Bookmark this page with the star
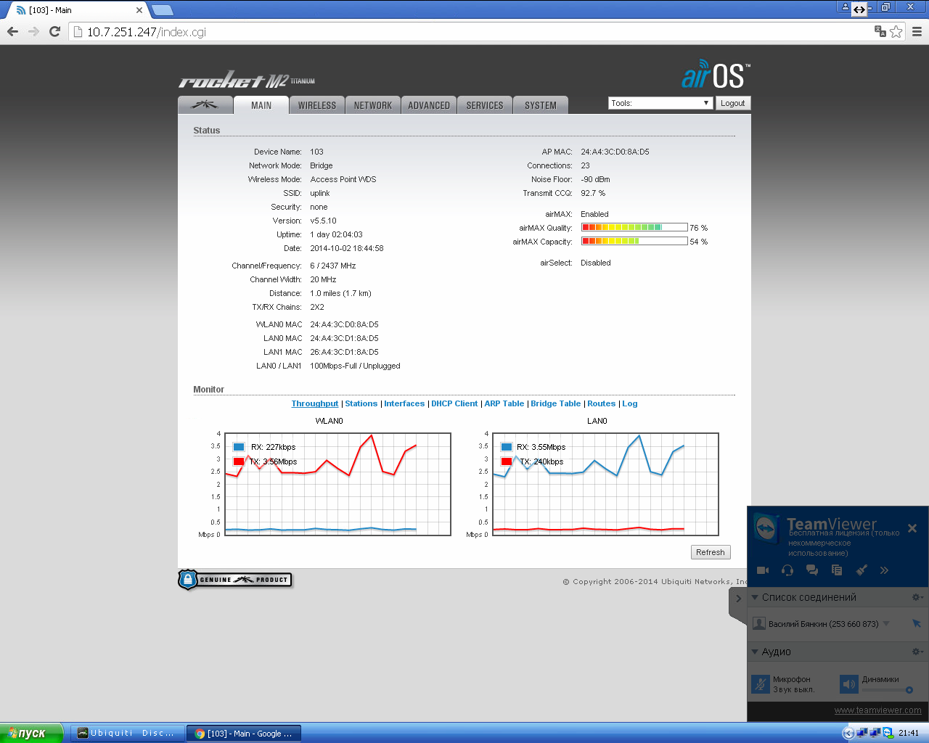Image resolution: width=929 pixels, height=743 pixels. (x=896, y=31)
